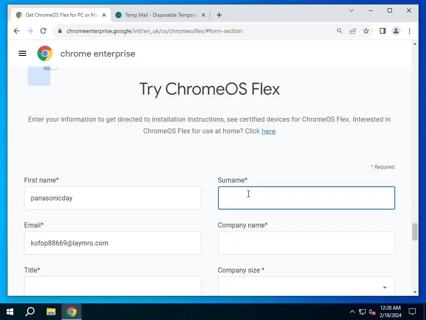The height and width of the screenshot is (320, 426).
Task: Click the 'Try ChromeOS Flex' heading
Action: point(210,89)
